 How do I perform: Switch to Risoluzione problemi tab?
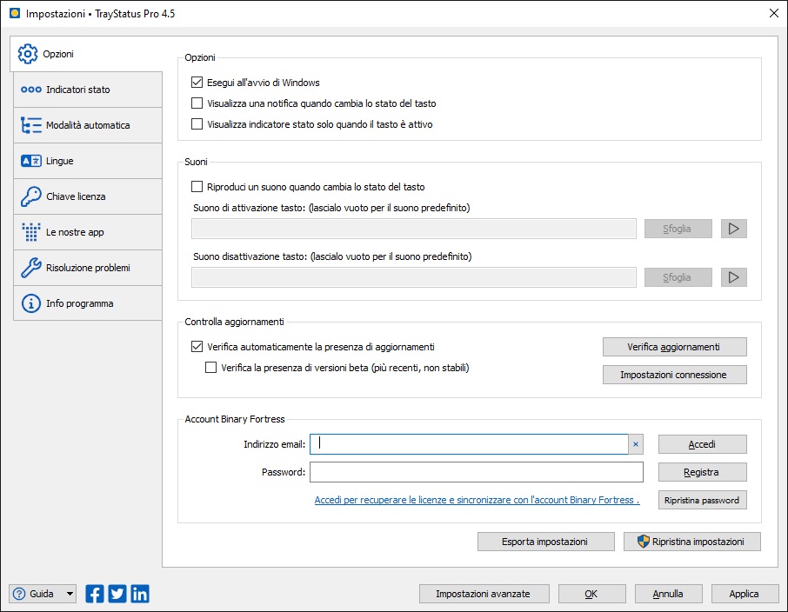(88, 268)
